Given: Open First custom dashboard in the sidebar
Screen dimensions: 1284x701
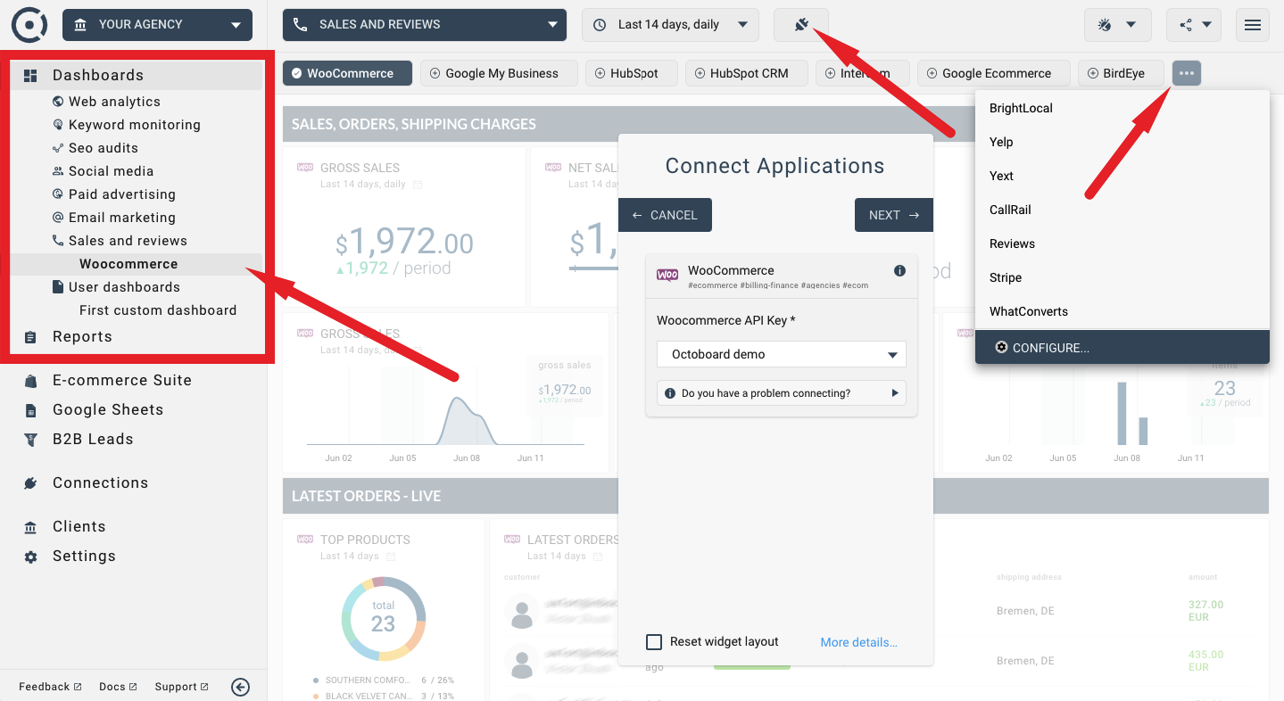Looking at the screenshot, I should point(158,310).
